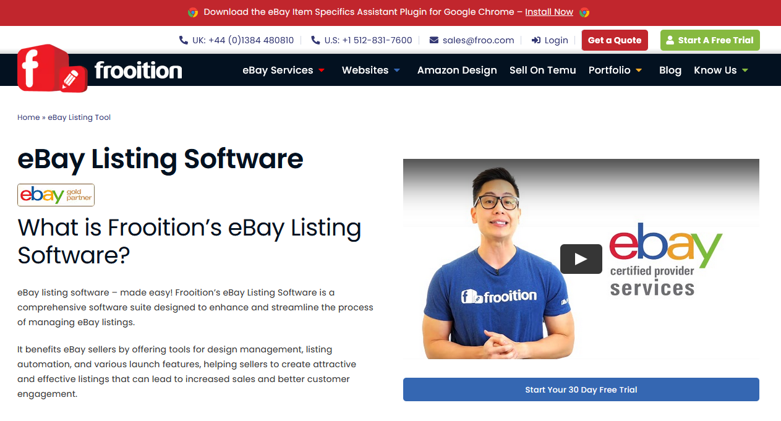Call the U.S. number +1 512-831-7600
This screenshot has width=781, height=421.
coord(369,40)
